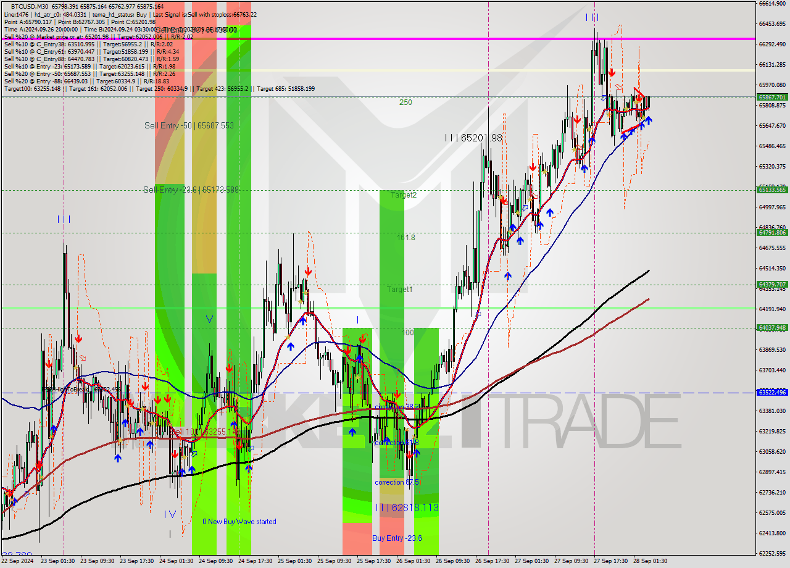This screenshot has width=790, height=568.
Task: Click the 66453.695 price axis label
Action: 772,23
